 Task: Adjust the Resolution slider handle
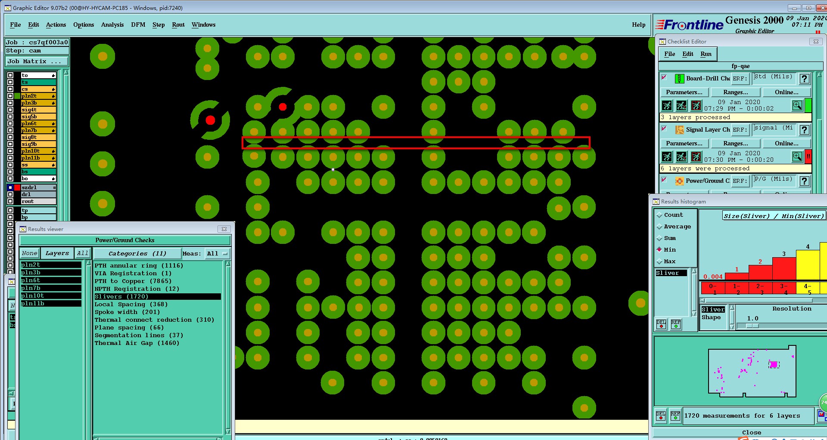point(752,326)
